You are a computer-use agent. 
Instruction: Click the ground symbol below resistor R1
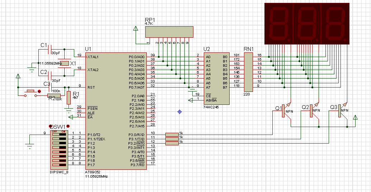[x=69, y=110]
